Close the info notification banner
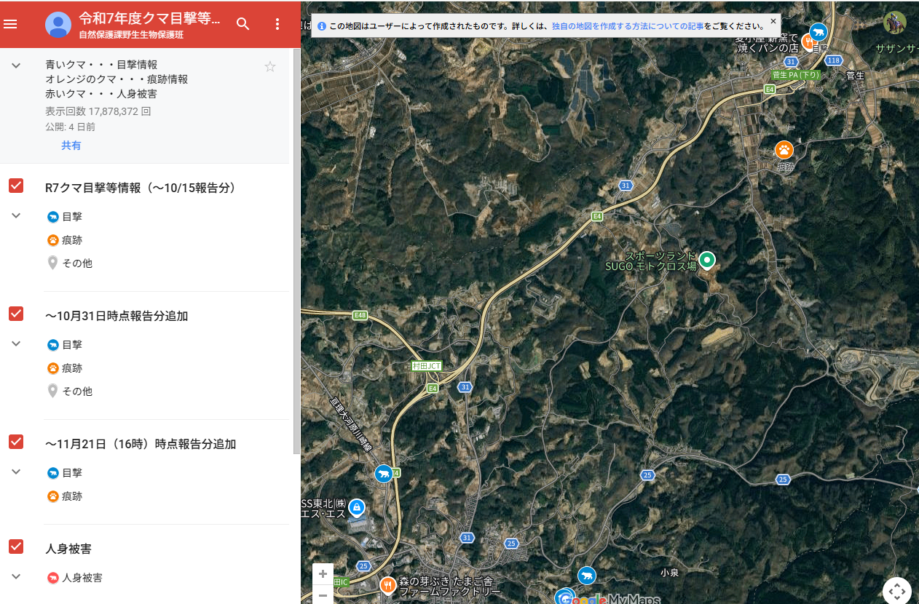The image size is (919, 604). coord(773,21)
